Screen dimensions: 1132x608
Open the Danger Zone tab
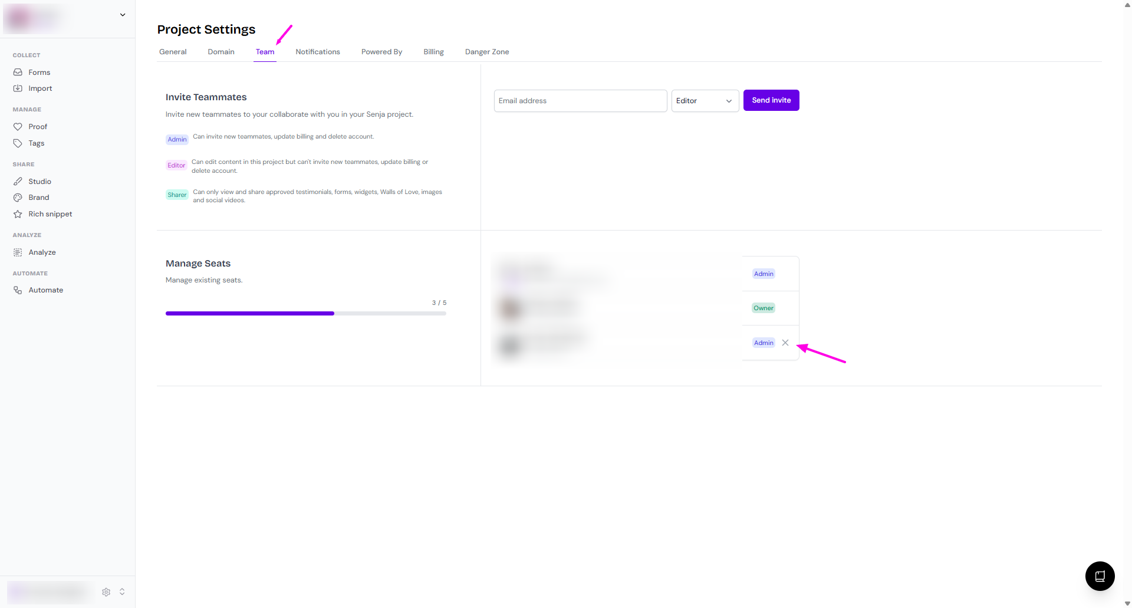pyautogui.click(x=486, y=52)
